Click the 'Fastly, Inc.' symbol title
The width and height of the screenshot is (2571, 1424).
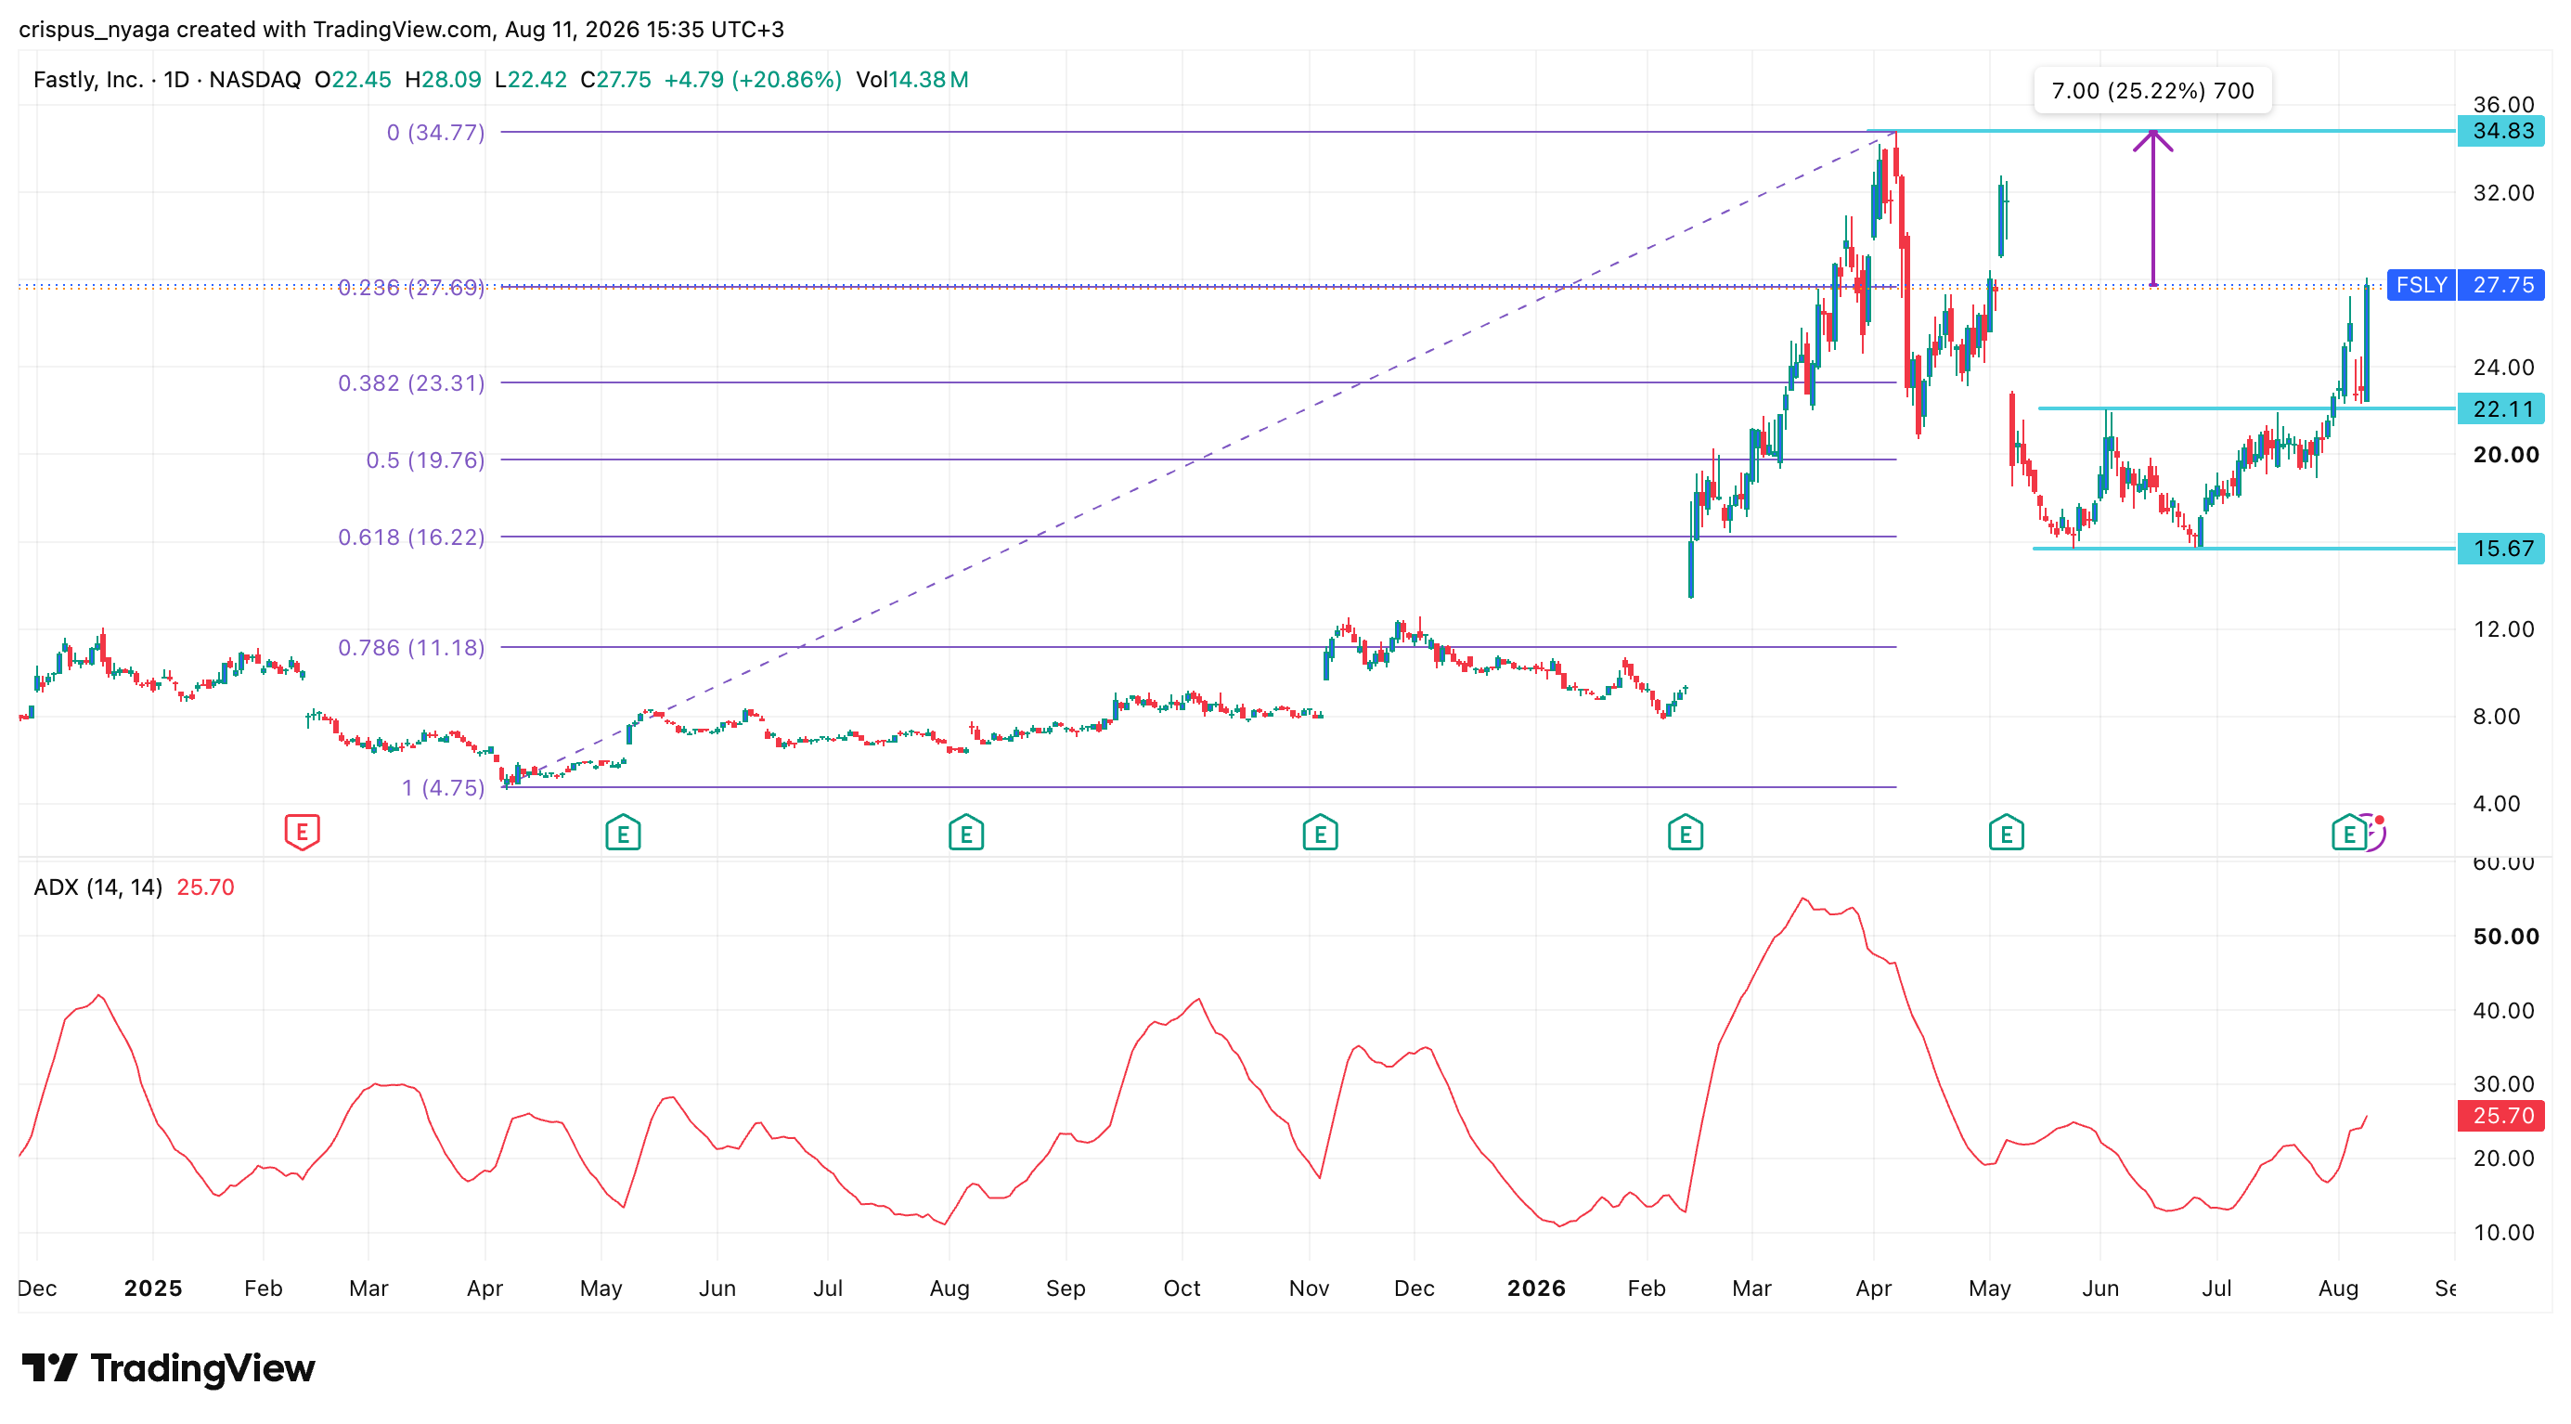pos(88,80)
